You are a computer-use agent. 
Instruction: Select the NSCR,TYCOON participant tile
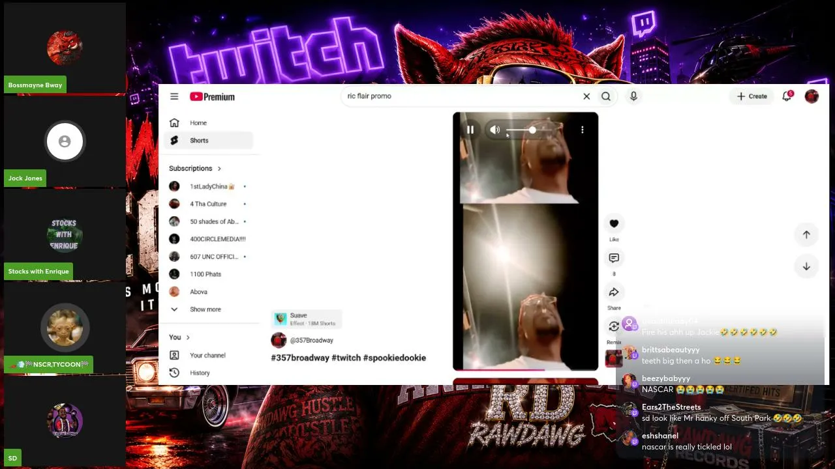pos(65,327)
